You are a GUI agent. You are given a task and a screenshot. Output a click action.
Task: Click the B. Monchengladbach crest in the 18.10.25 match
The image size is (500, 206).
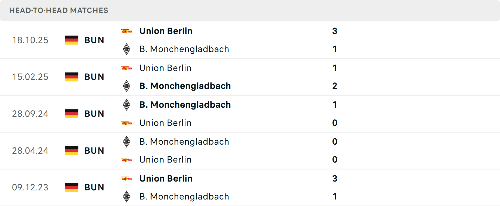point(127,49)
